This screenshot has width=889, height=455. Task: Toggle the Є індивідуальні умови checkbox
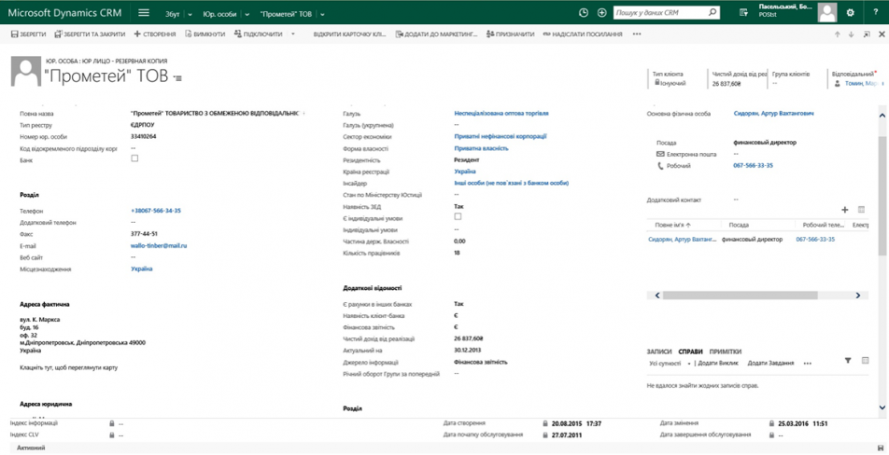coord(458,216)
